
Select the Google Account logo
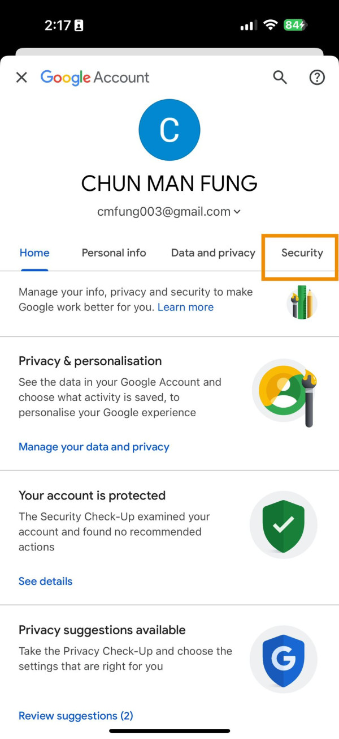[94, 77]
